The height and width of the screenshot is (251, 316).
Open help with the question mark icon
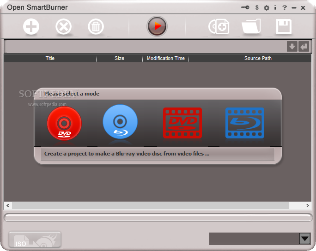(x=285, y=8)
